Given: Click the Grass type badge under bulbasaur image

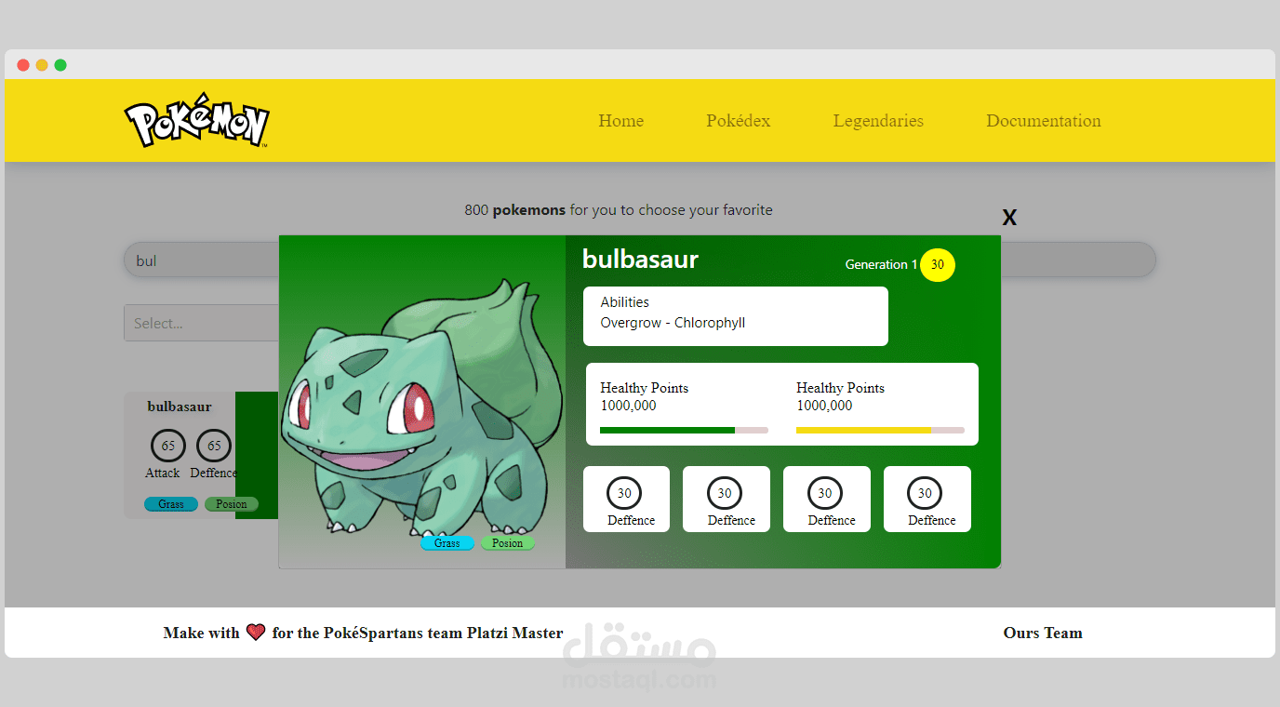Looking at the screenshot, I should pyautogui.click(x=447, y=543).
